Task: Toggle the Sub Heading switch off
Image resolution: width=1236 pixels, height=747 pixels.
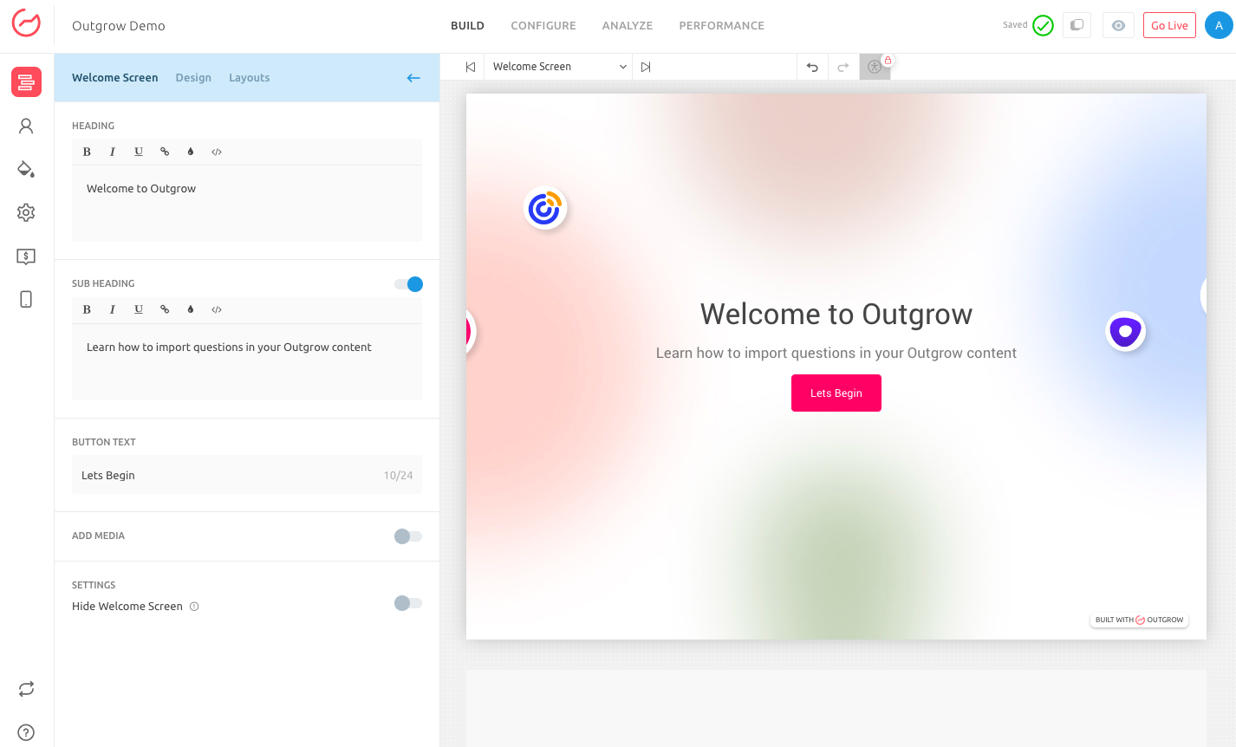Action: pyautogui.click(x=408, y=284)
